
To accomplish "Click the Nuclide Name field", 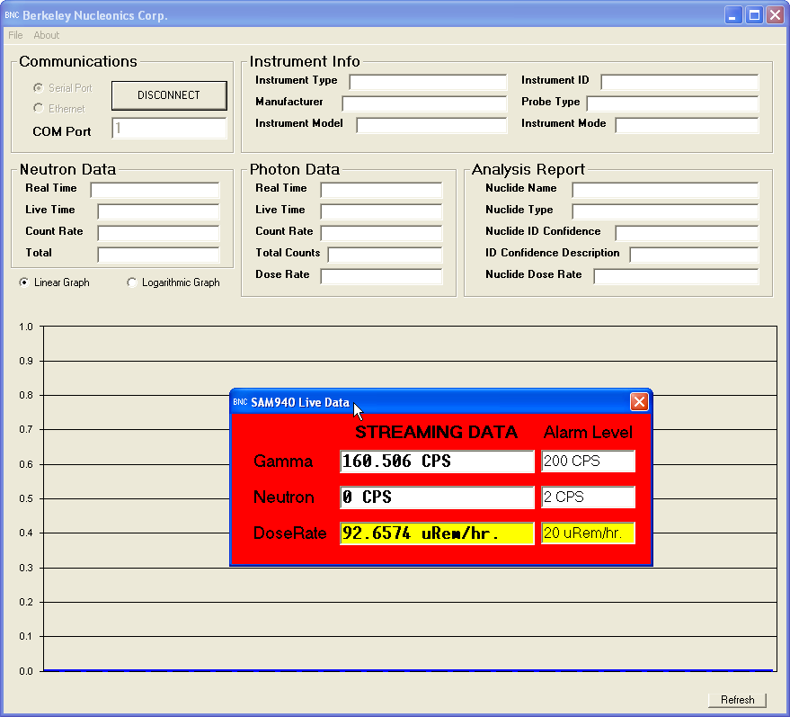I will 665,190.
